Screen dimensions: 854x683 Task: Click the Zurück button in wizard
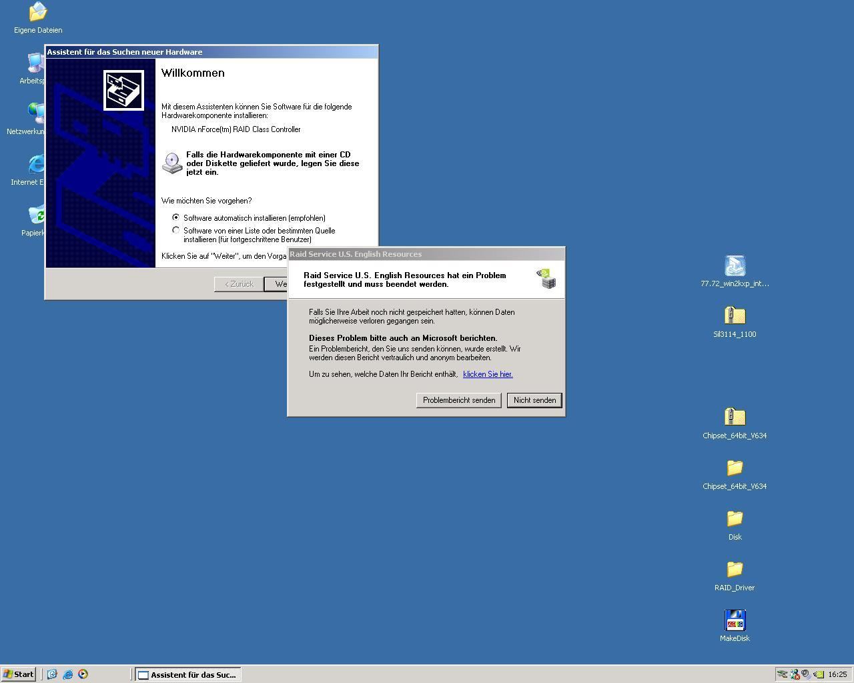(238, 284)
